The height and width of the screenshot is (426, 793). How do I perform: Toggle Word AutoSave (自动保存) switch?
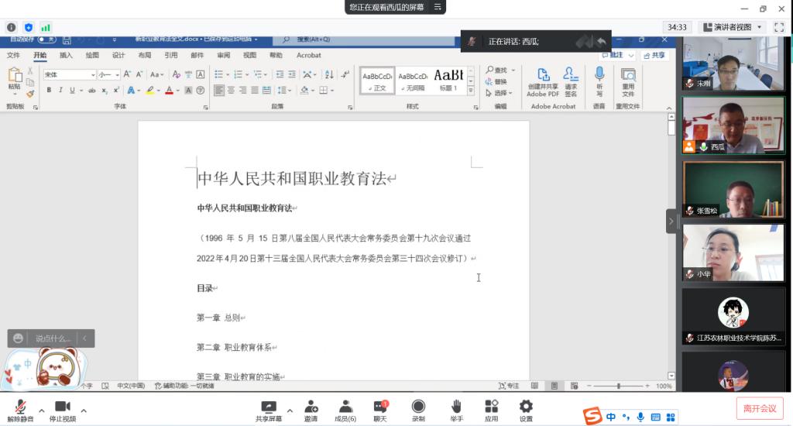coord(48,39)
